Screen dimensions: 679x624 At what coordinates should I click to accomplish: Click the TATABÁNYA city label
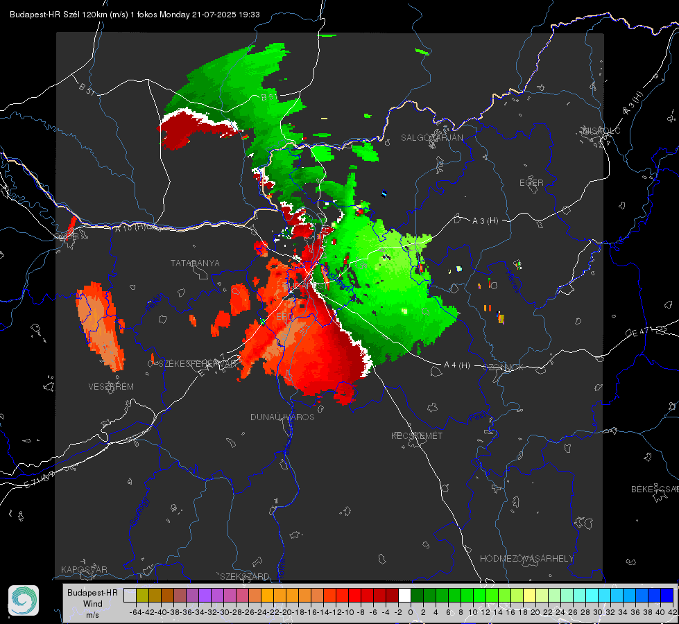(x=195, y=263)
